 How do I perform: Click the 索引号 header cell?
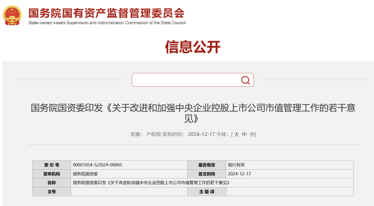pyautogui.click(x=52, y=165)
